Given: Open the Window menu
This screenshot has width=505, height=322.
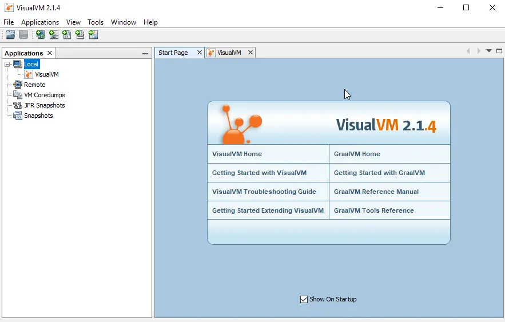Looking at the screenshot, I should point(124,22).
